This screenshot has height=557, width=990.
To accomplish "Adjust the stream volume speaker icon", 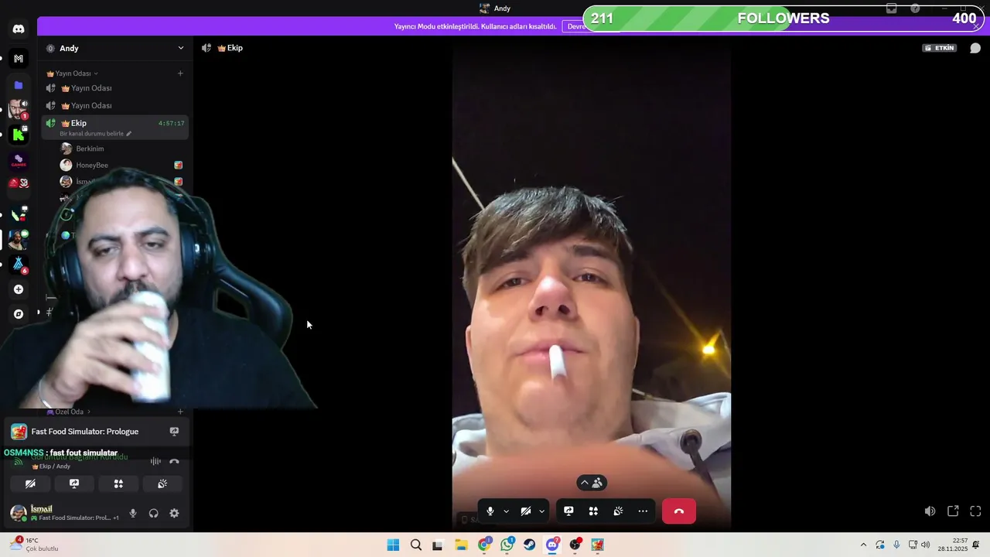I will (930, 511).
